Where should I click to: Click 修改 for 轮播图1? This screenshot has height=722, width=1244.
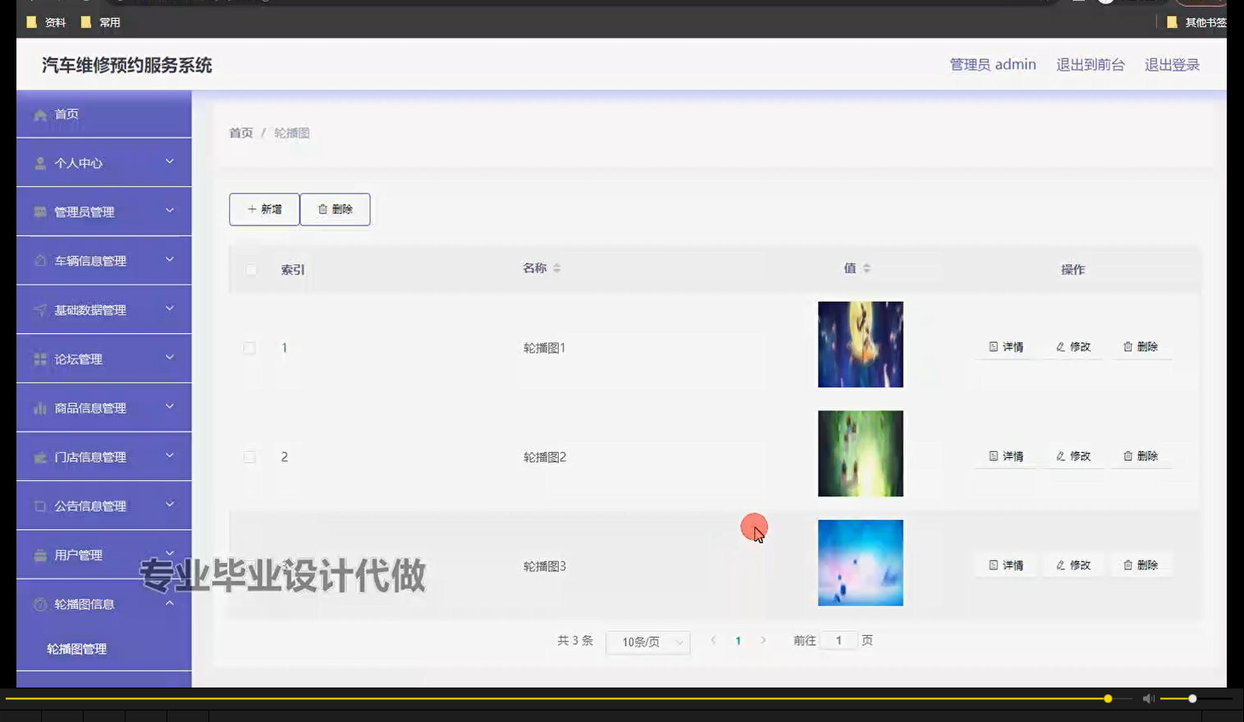tap(1073, 347)
